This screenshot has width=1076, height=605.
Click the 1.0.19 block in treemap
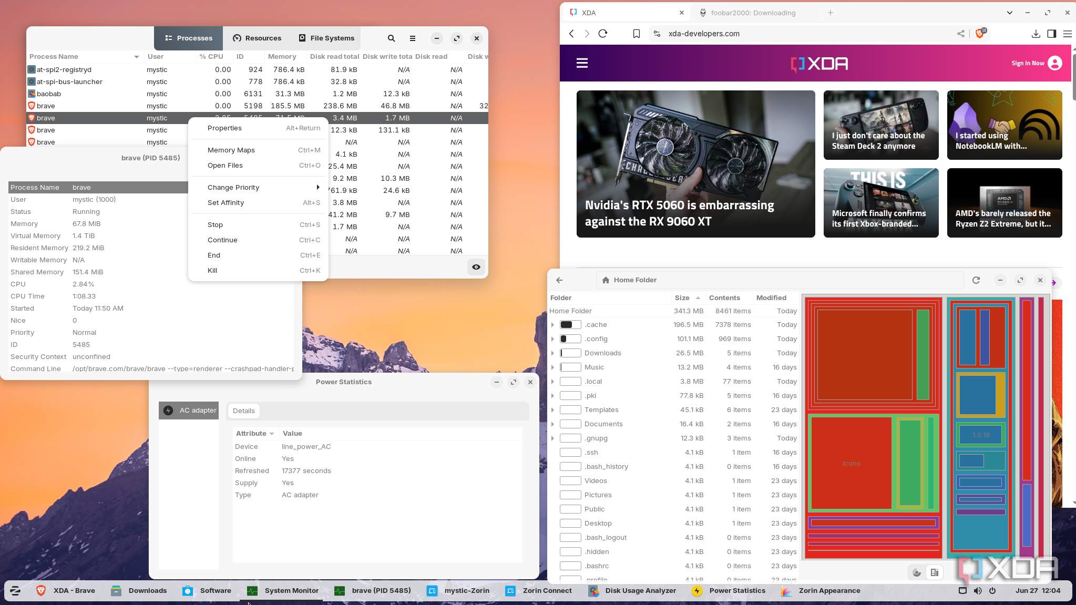[x=981, y=435]
